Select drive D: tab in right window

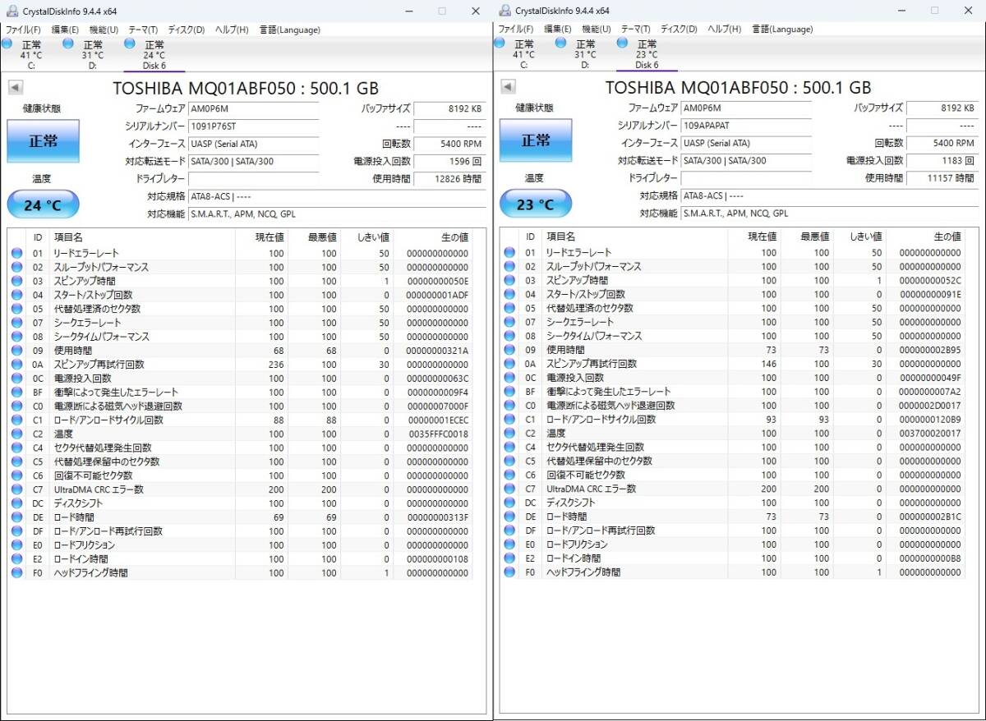click(586, 54)
